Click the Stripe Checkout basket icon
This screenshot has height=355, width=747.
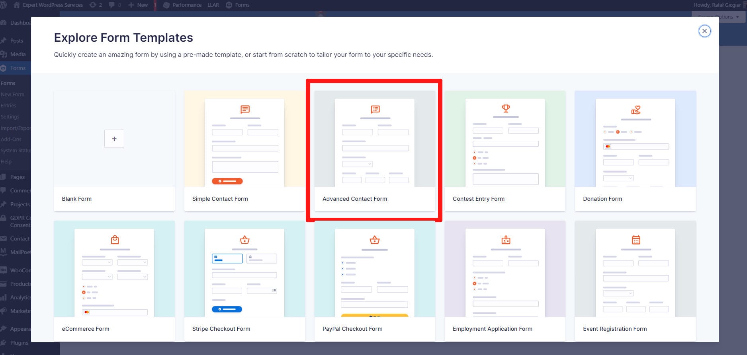pyautogui.click(x=244, y=240)
